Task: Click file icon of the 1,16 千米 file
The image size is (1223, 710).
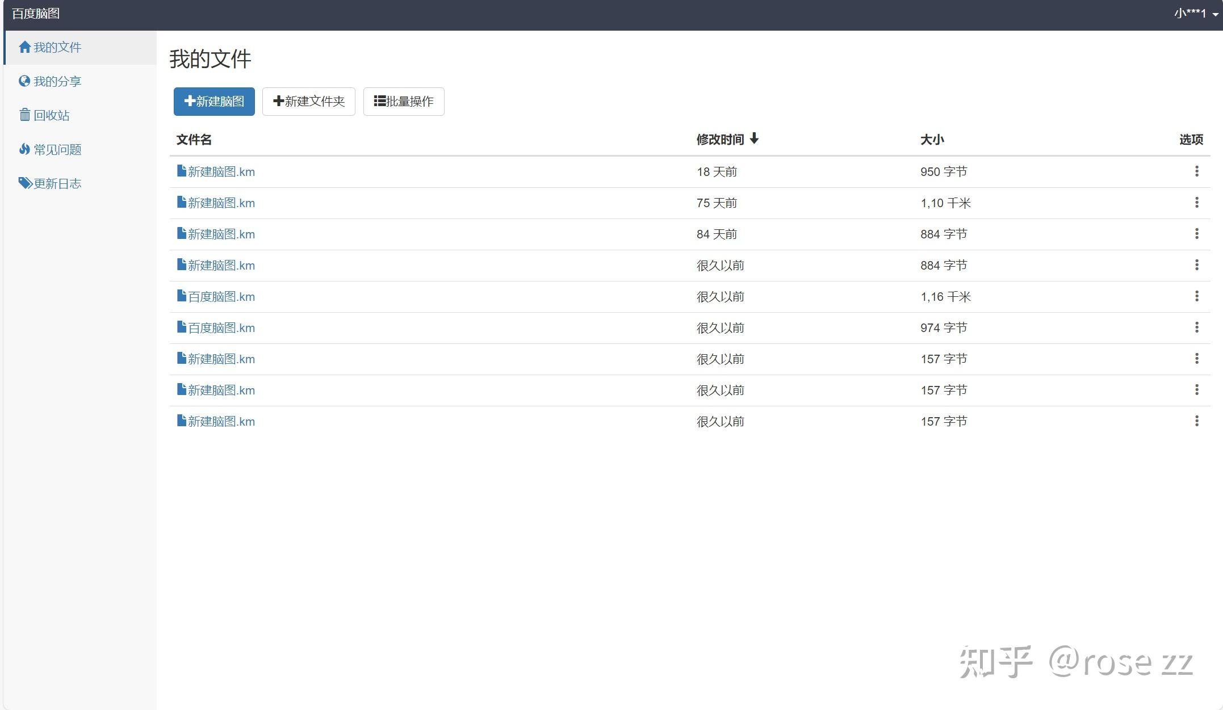Action: click(x=182, y=296)
